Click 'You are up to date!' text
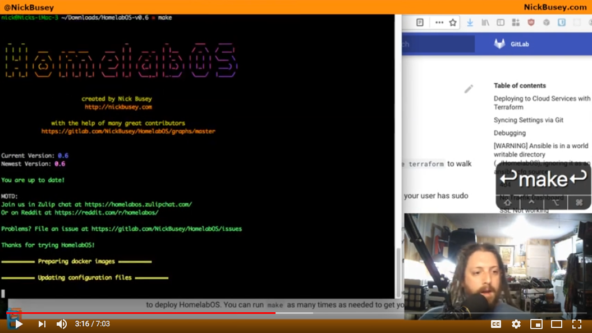Viewport: 592px width, 333px height. 33,180
